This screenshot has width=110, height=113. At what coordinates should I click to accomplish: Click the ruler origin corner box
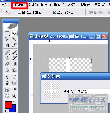31,42
